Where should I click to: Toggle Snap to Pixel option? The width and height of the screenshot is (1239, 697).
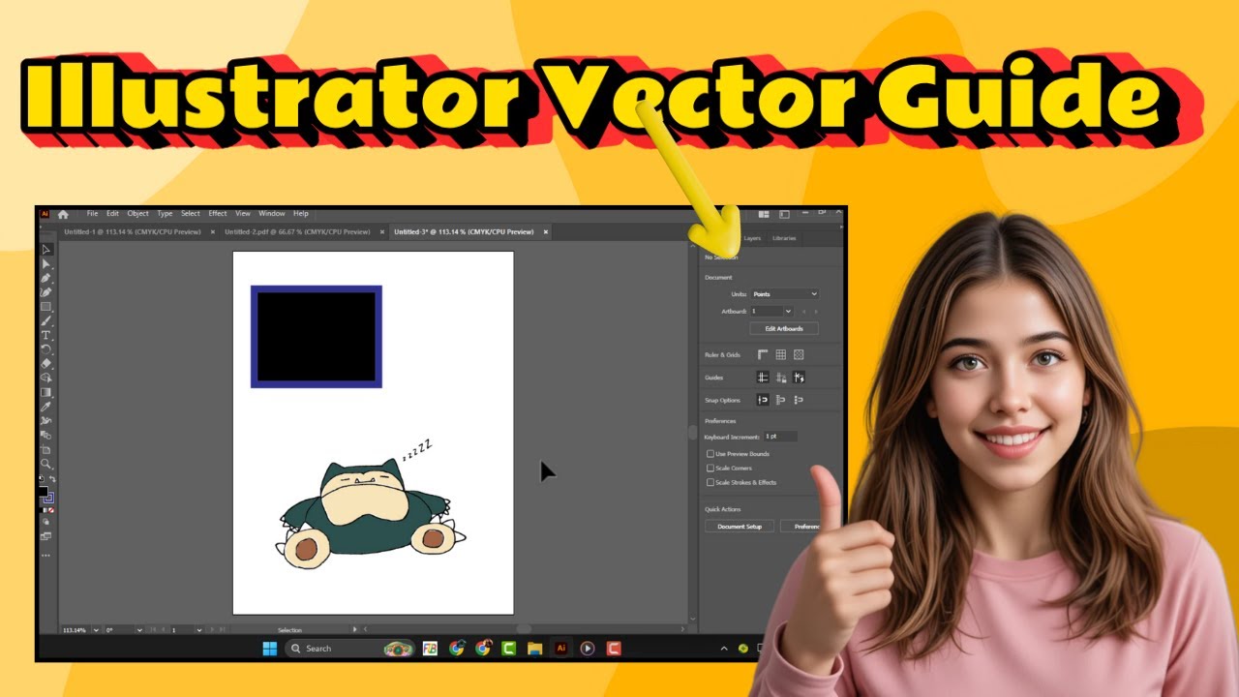coord(799,400)
